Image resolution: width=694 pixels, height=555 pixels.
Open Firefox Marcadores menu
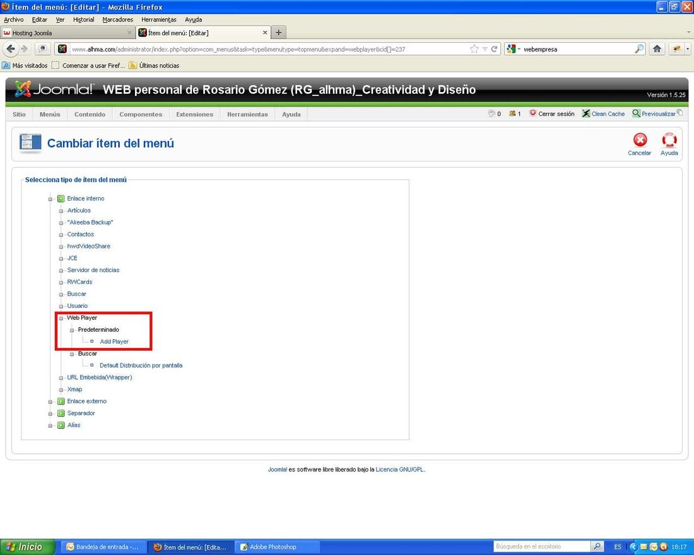(x=118, y=20)
